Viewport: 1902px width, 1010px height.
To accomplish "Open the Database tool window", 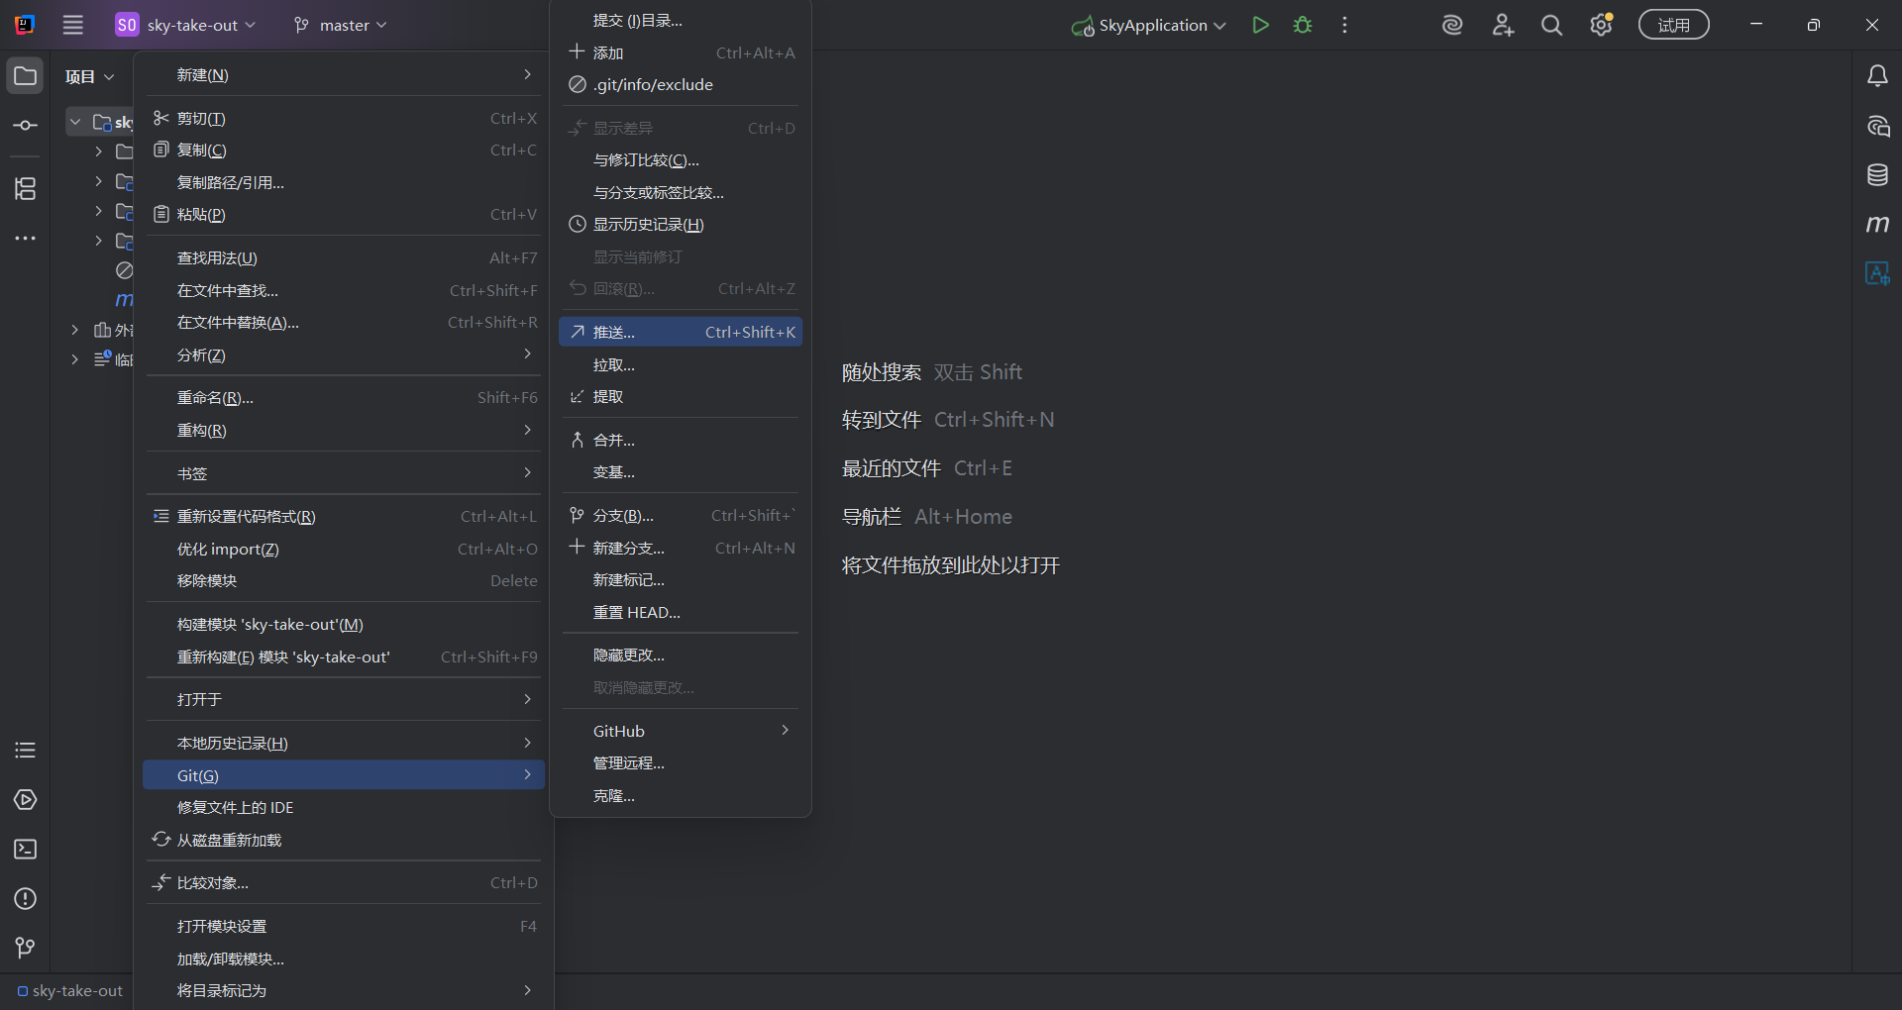I will (x=1876, y=175).
